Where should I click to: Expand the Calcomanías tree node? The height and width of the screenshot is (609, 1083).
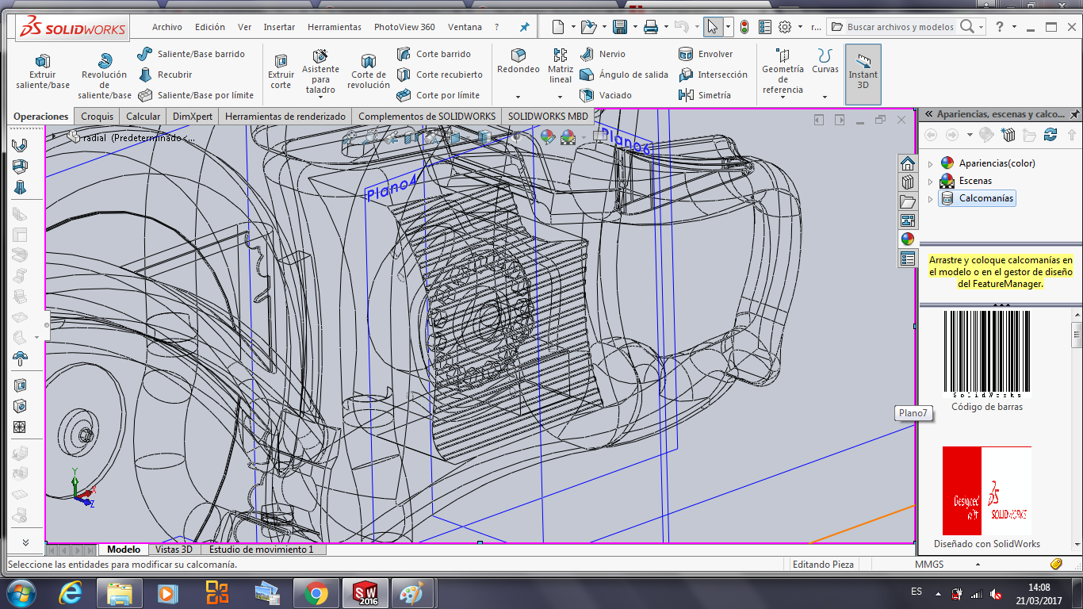(x=930, y=199)
